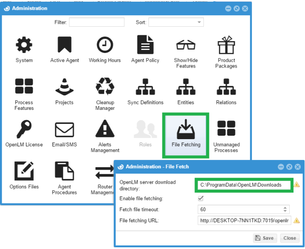This screenshot has width=305, height=249.
Task: Select the File Fetching icon
Action: coord(186,132)
